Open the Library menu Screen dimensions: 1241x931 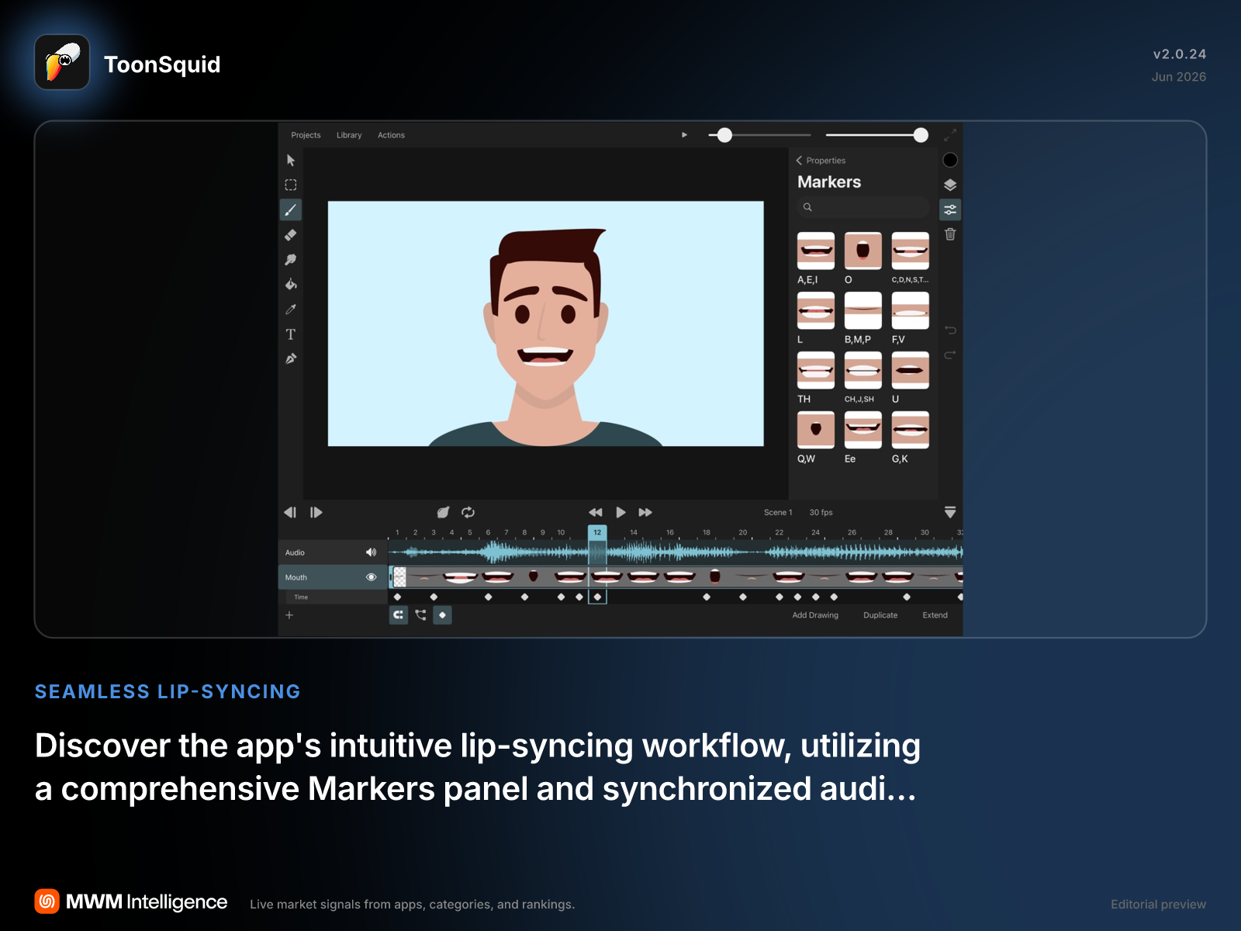(349, 135)
